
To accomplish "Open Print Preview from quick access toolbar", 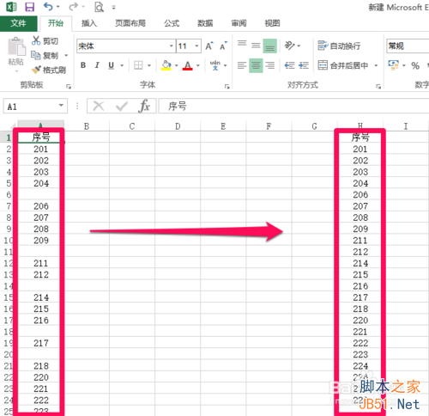I will click(99, 7).
